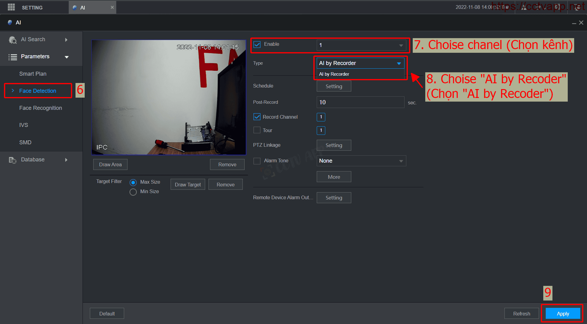
Task: Expand the AI Search submenu arrow
Action: 66,40
